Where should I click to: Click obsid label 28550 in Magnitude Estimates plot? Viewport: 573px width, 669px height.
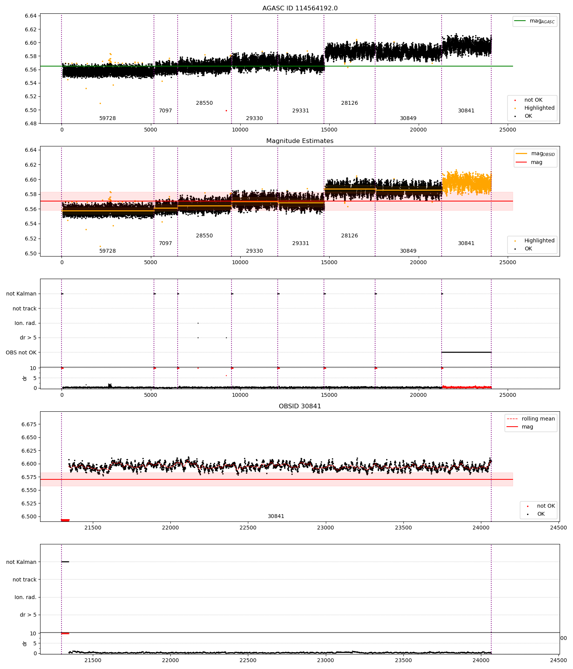[204, 236]
